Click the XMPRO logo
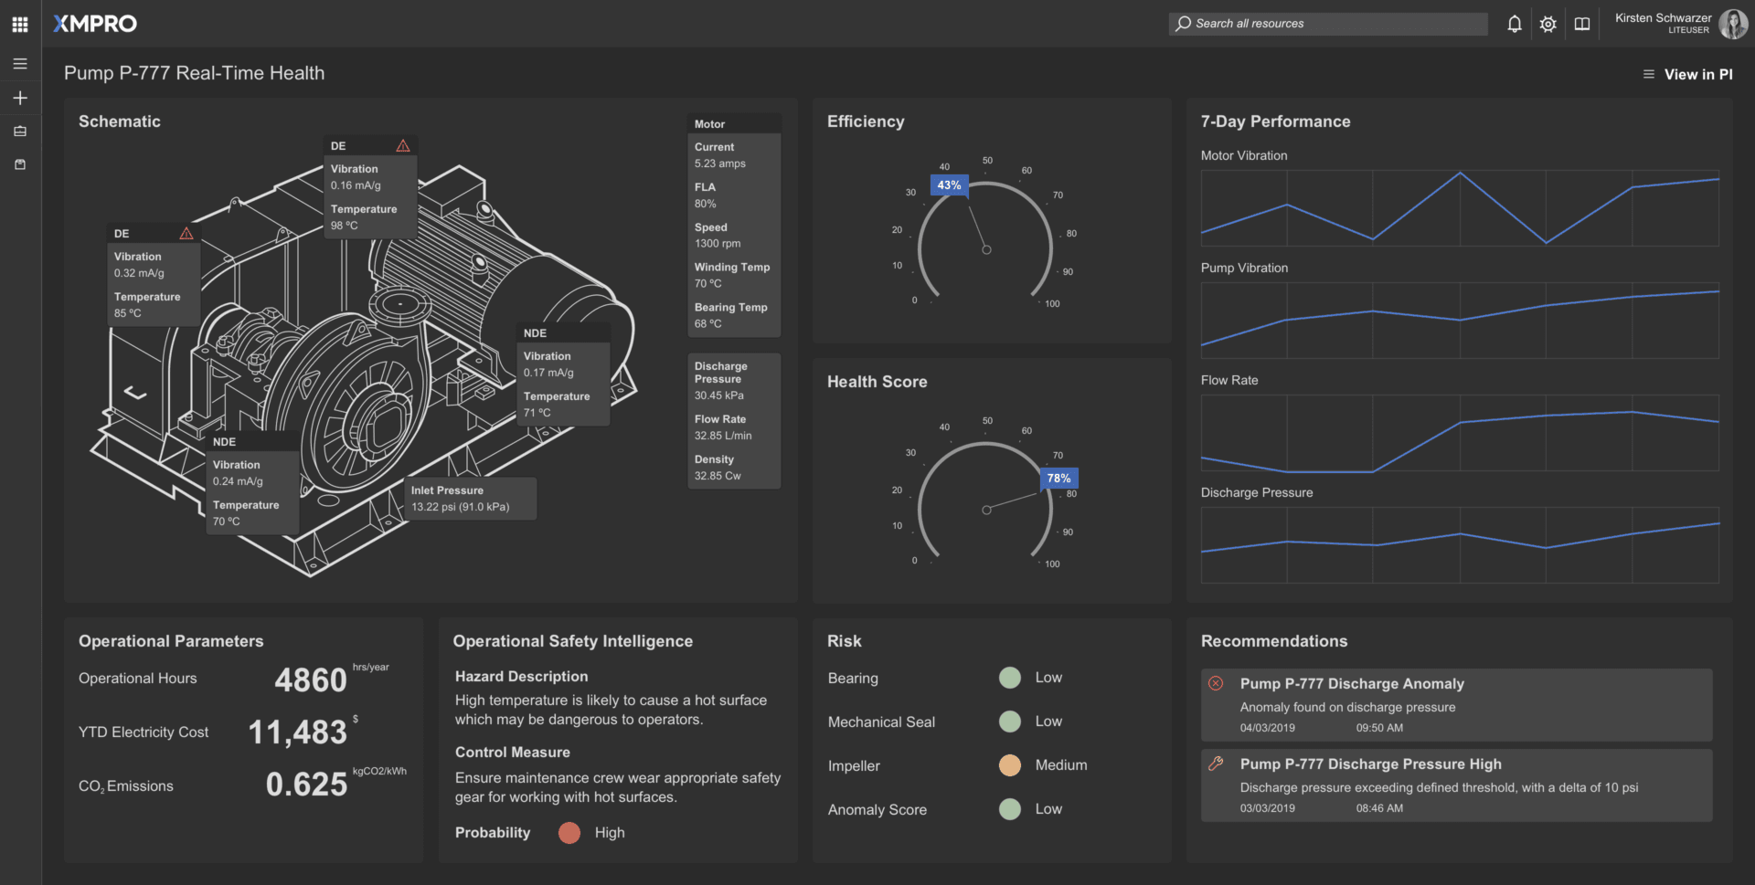 95,24
